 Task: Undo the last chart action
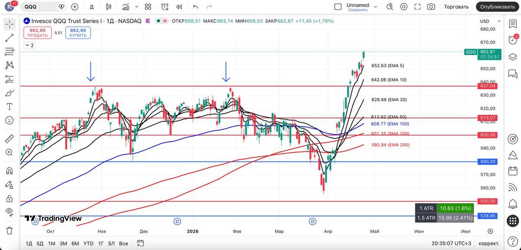[x=195, y=7]
